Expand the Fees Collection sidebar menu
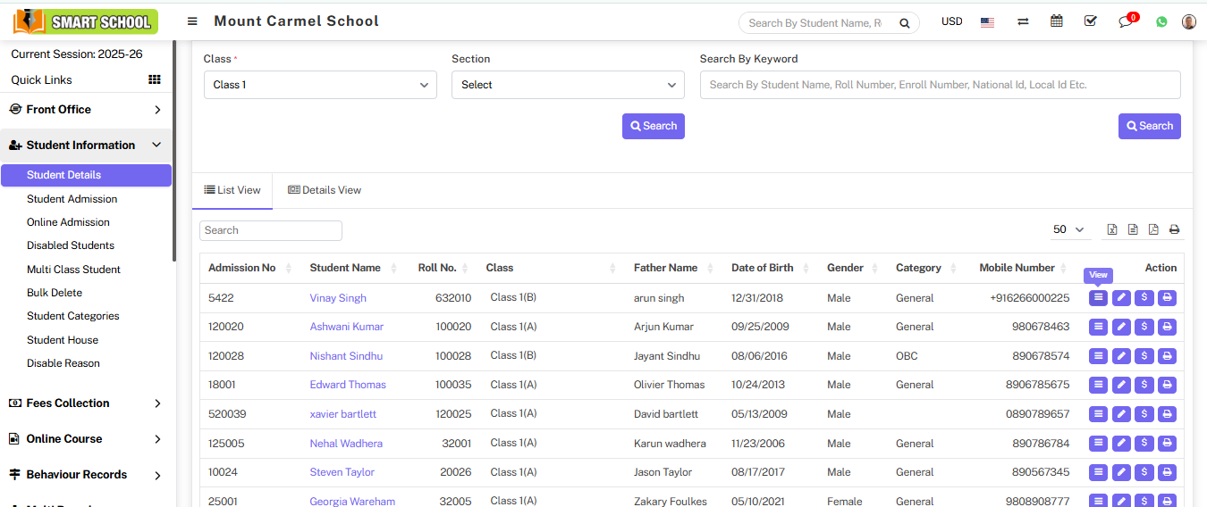The width and height of the screenshot is (1207, 507). (85, 403)
